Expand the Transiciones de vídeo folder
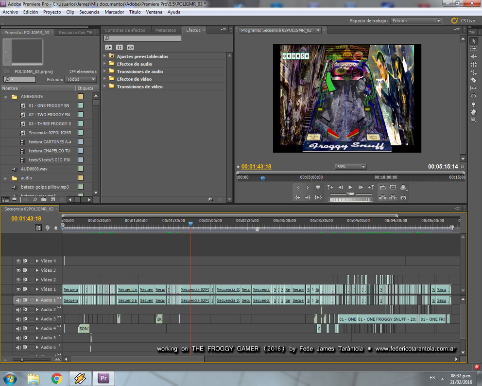The image size is (482, 386). click(x=105, y=87)
